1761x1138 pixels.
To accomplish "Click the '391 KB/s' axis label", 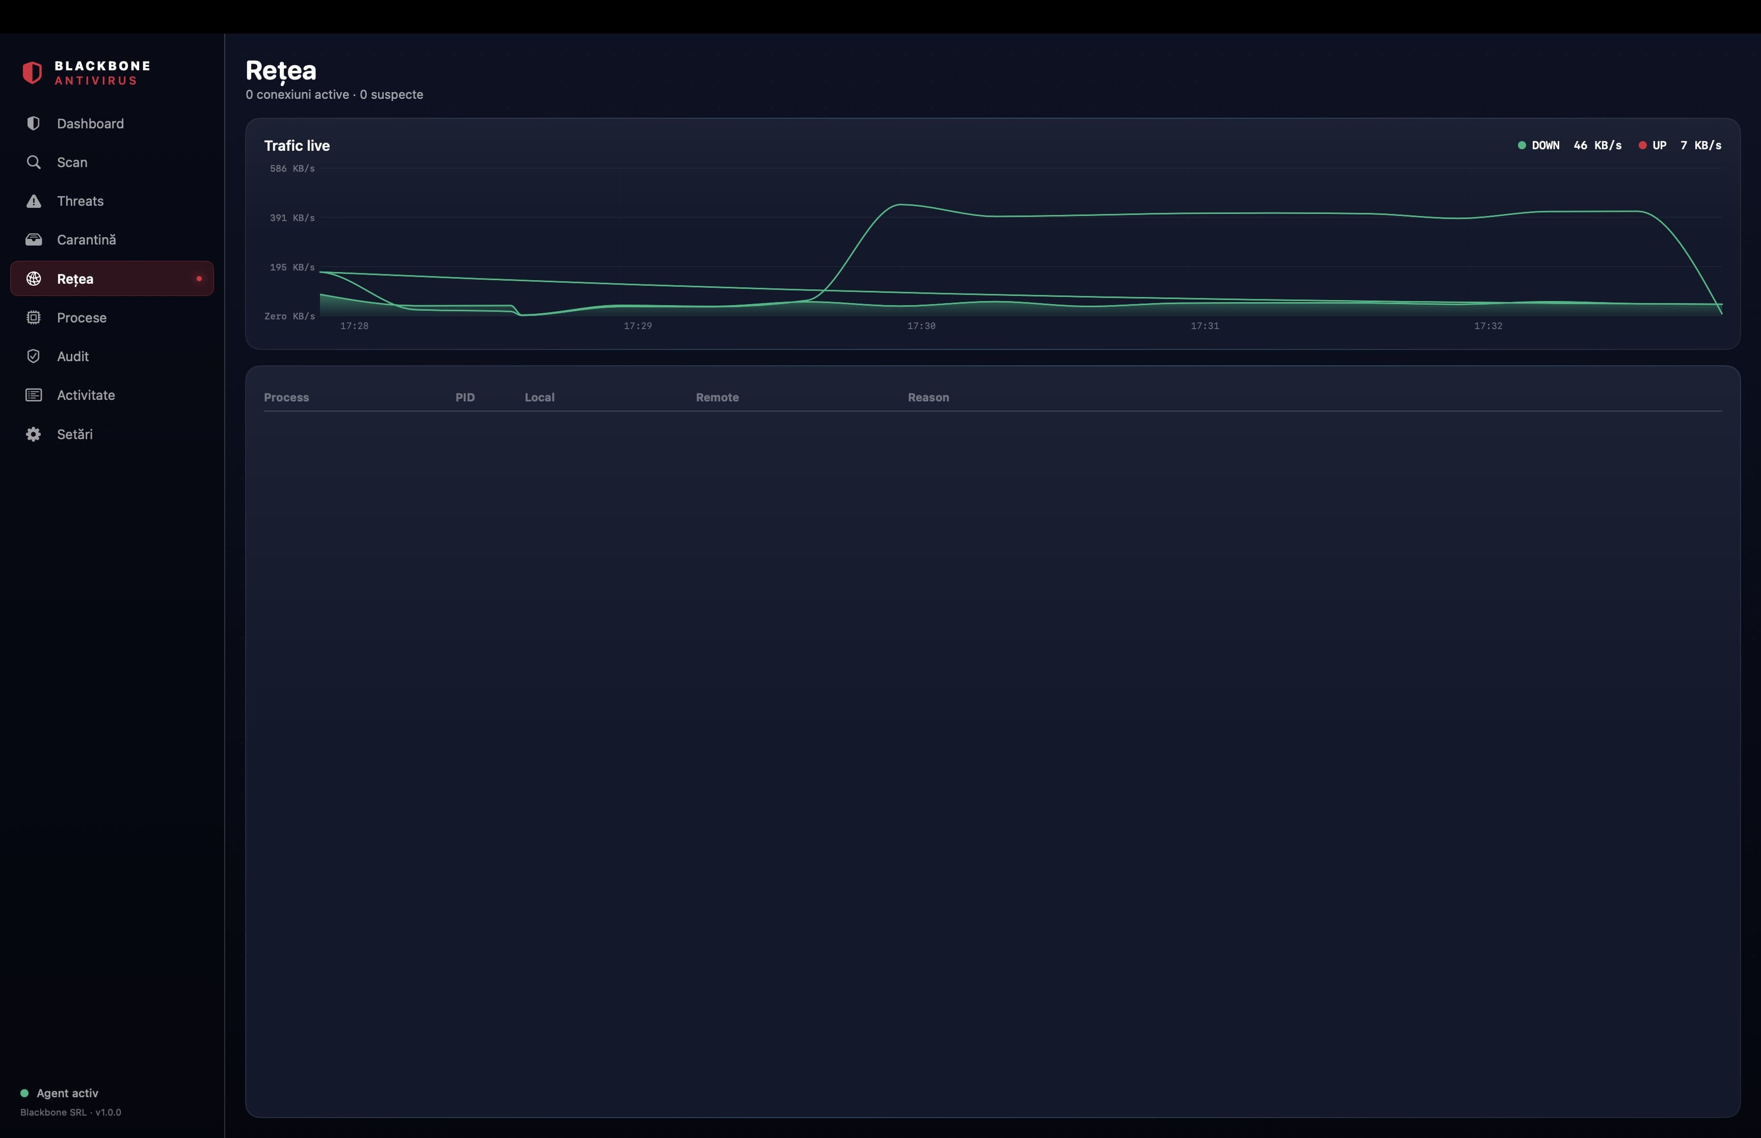I will pyautogui.click(x=292, y=217).
